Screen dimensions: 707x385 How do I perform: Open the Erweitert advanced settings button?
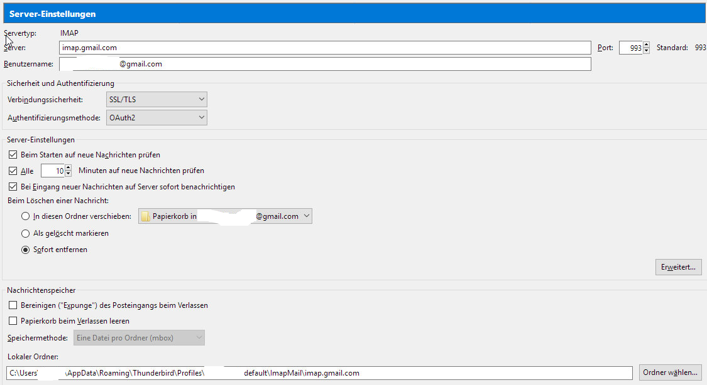pos(678,267)
